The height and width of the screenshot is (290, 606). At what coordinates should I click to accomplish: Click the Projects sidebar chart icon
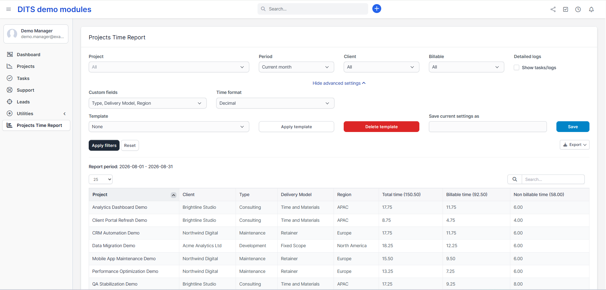tap(10, 66)
